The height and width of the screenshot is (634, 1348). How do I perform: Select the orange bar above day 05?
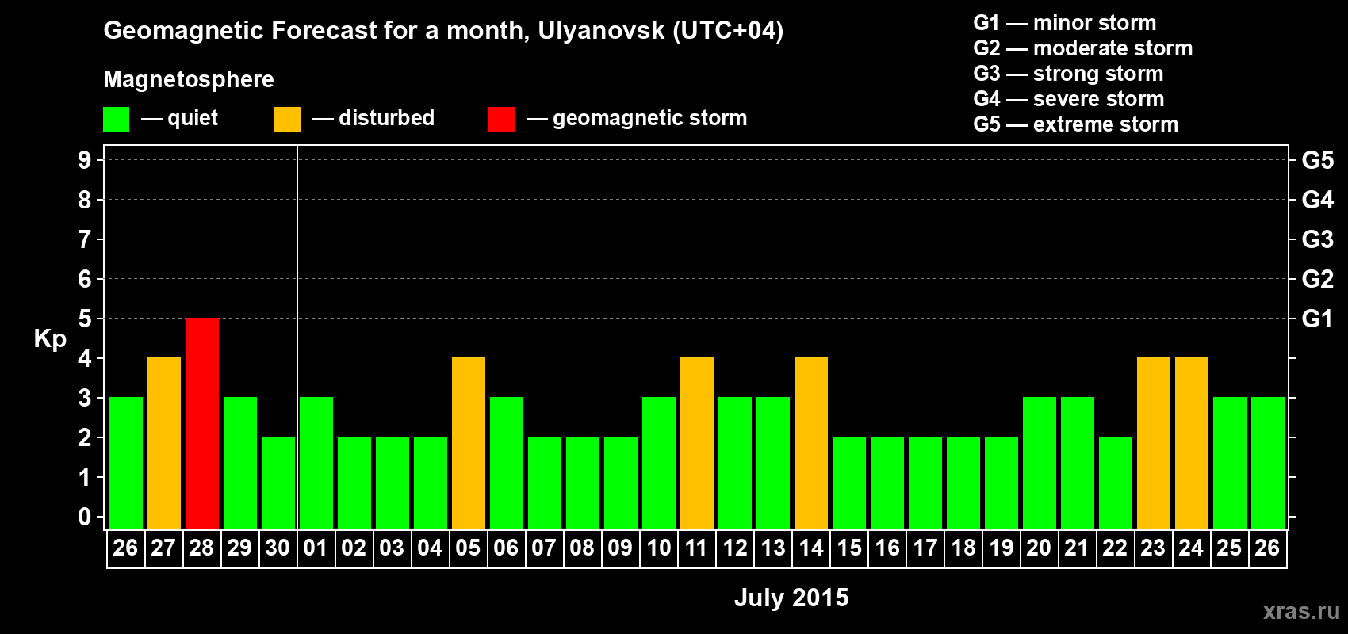469,443
